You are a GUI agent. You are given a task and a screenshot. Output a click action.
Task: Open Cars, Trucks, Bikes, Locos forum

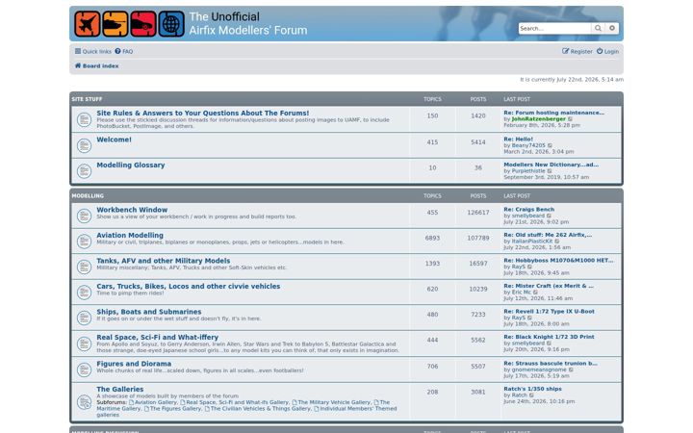tap(189, 287)
